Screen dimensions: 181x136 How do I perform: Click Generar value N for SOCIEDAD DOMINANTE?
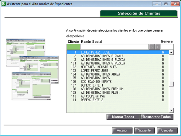pos(163,82)
